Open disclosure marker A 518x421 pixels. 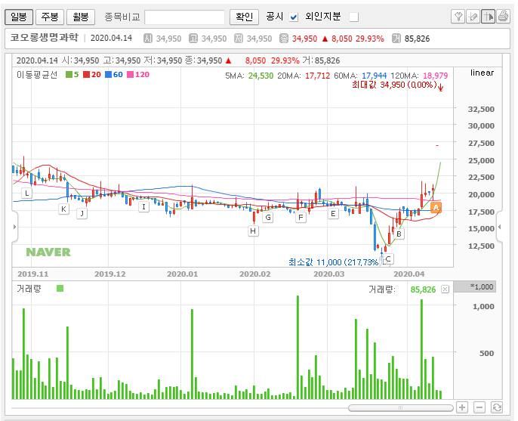coord(436,208)
